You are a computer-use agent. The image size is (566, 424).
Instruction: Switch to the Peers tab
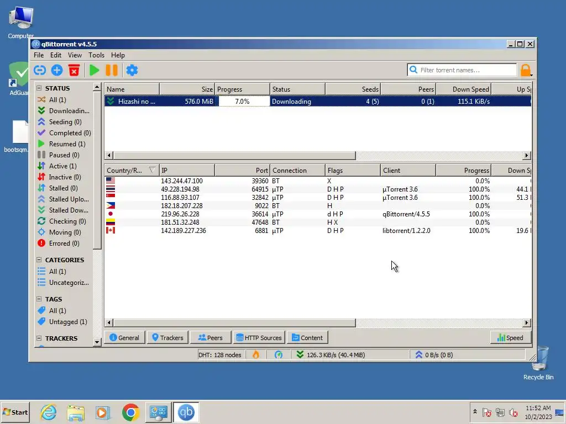coord(211,337)
